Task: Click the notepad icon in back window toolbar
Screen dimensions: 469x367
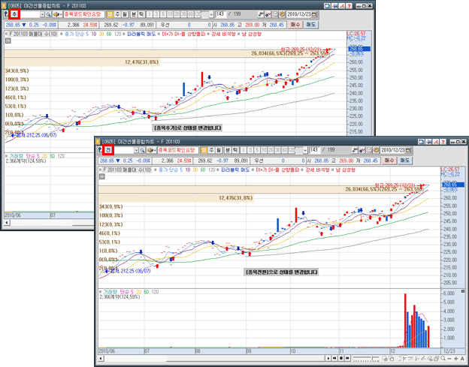Action: pos(275,14)
